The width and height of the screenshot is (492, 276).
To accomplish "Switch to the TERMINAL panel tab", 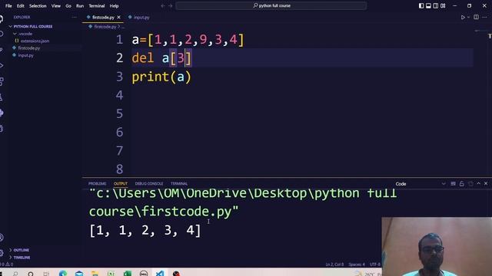I will (x=179, y=184).
